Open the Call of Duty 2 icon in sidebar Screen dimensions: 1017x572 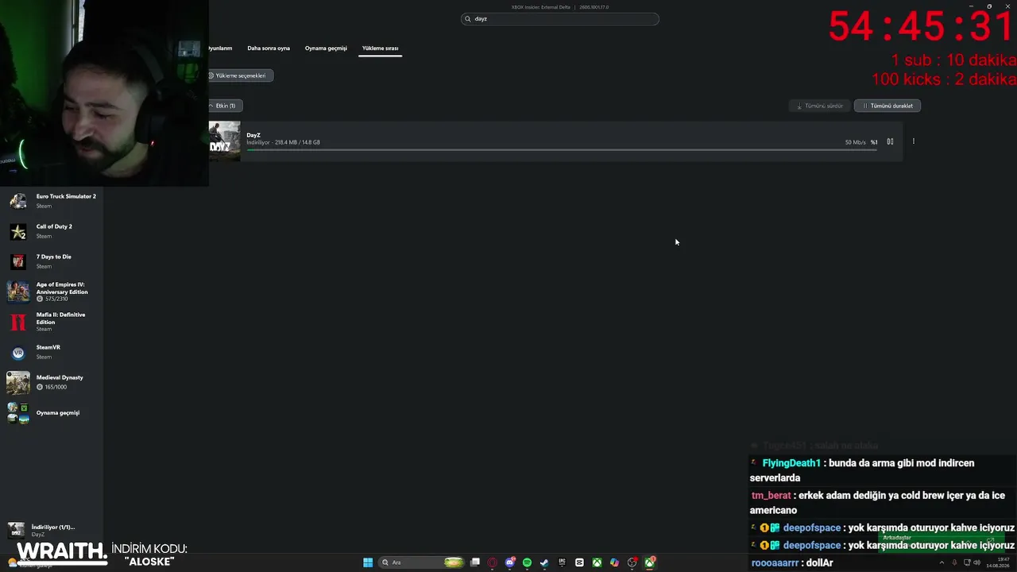pyautogui.click(x=18, y=231)
